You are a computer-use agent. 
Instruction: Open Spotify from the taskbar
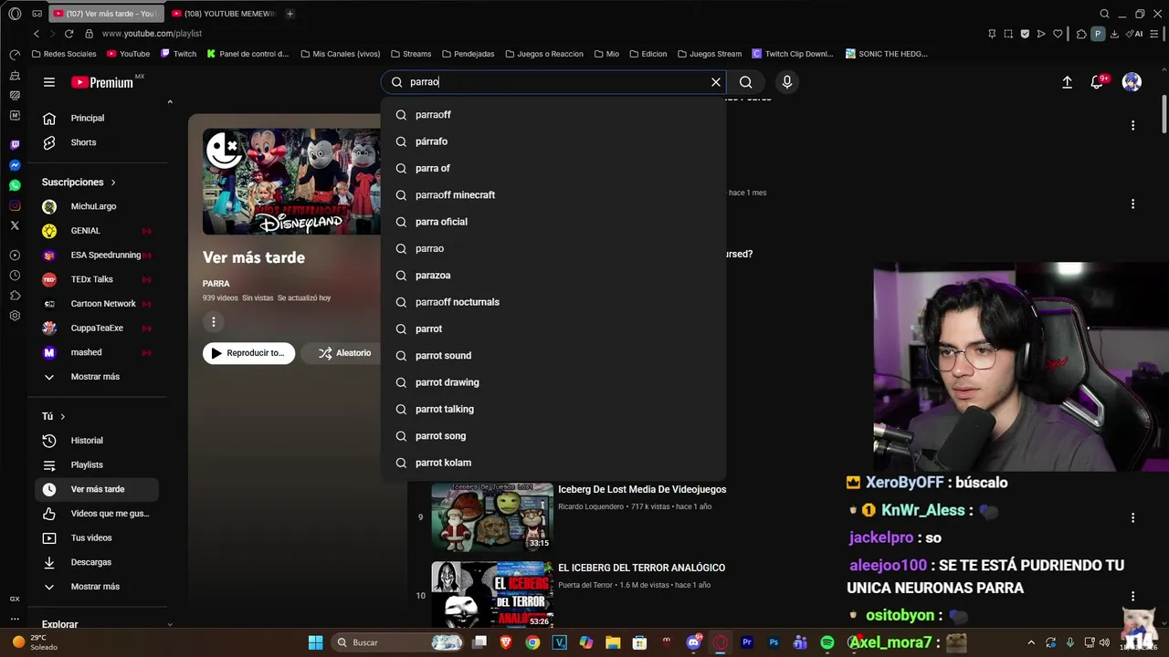[x=827, y=642]
